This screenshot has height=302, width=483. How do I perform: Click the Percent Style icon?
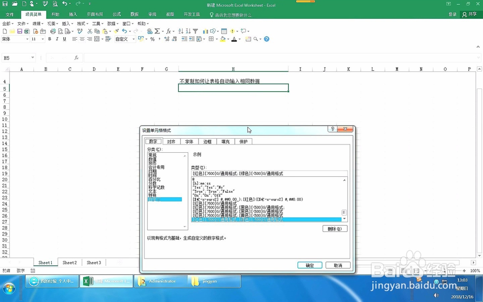pyautogui.click(x=152, y=39)
